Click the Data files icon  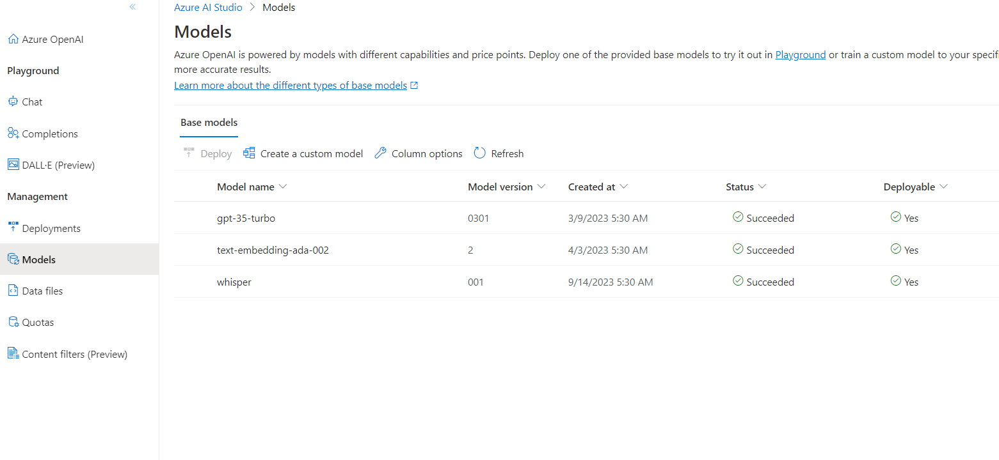point(13,290)
